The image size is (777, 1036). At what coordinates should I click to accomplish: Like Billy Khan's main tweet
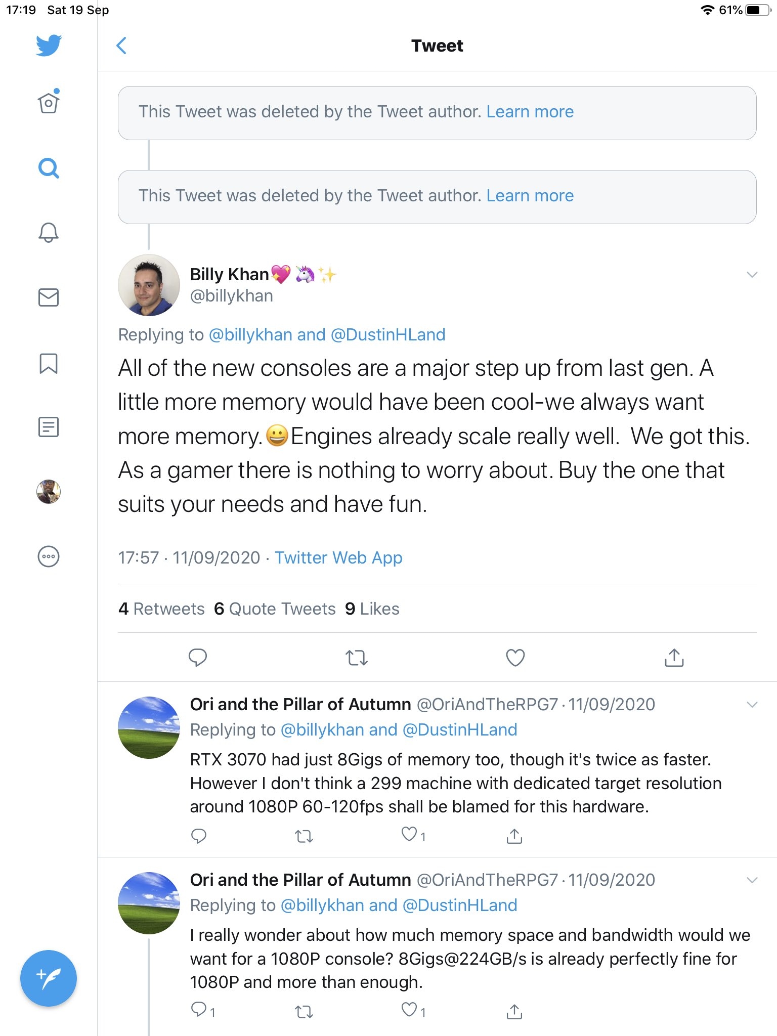tap(515, 658)
